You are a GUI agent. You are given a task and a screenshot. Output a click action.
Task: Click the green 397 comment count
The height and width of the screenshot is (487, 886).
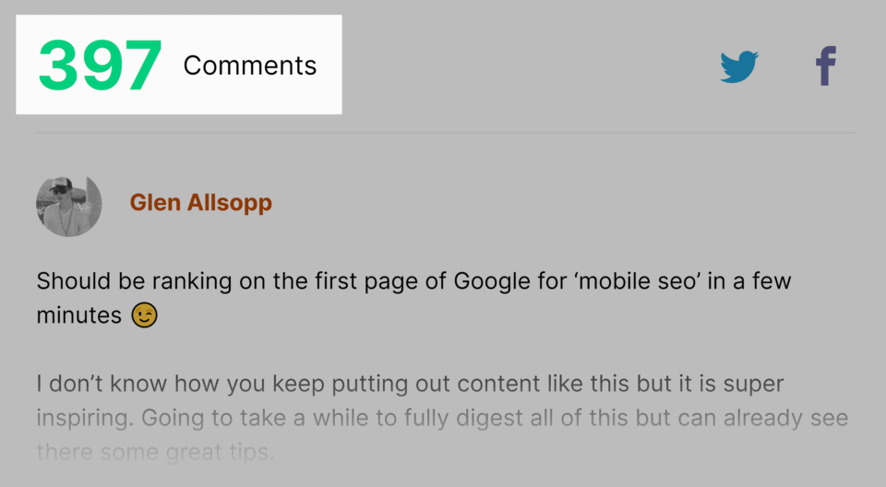(100, 65)
